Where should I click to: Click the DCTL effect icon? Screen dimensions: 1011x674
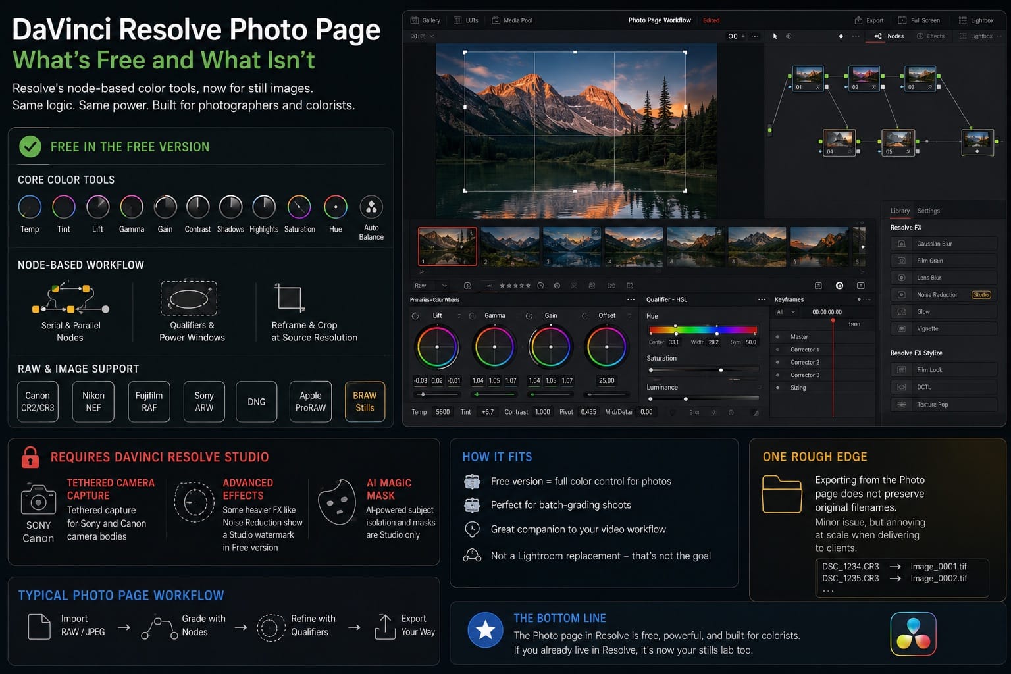click(x=901, y=387)
